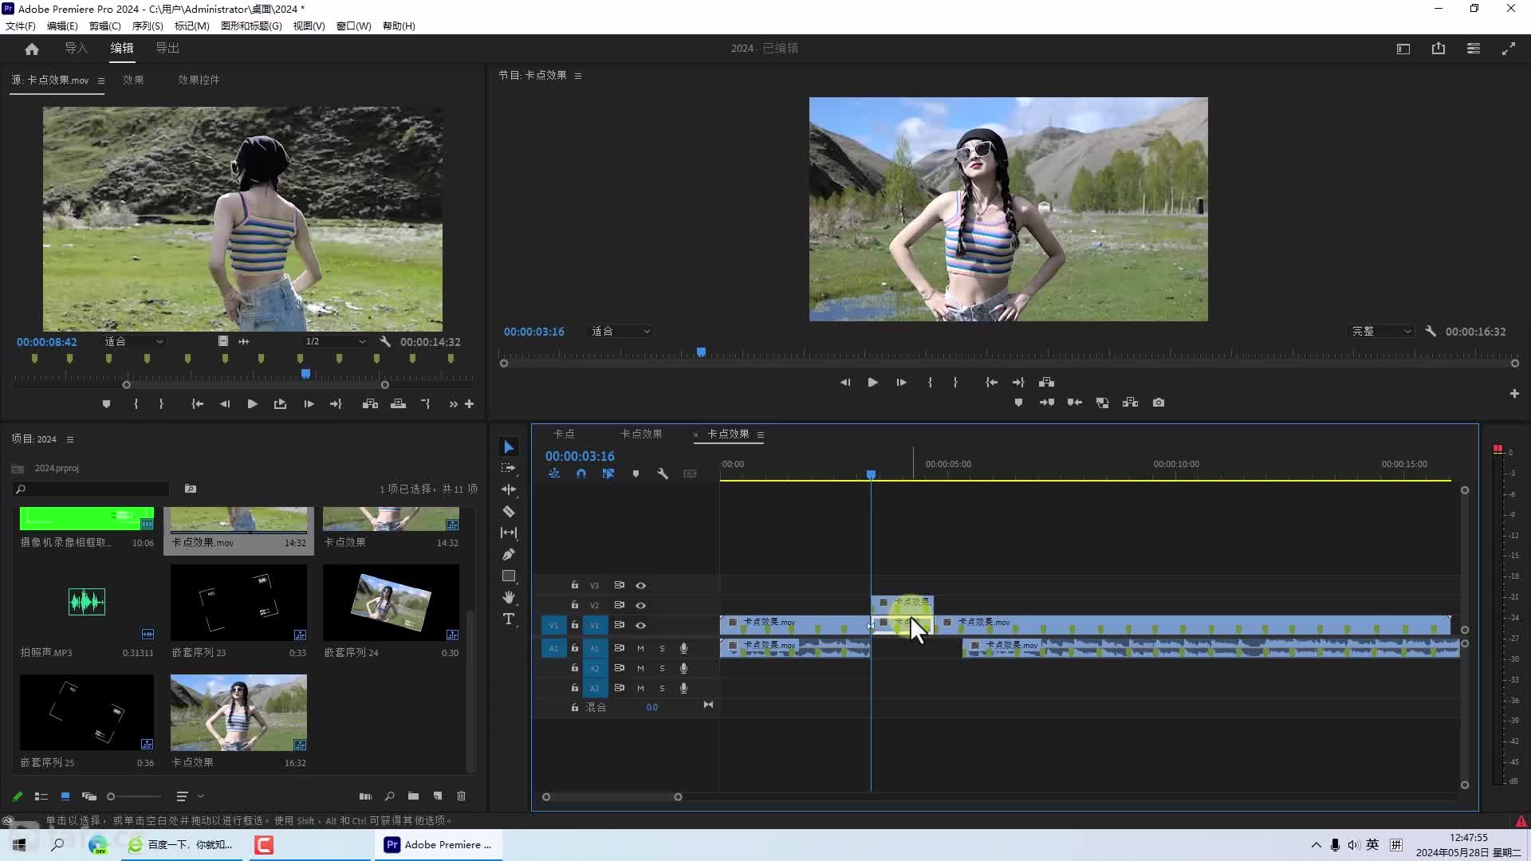Select the Rectangle tool
Screen dimensions: 1531x861
click(x=509, y=576)
